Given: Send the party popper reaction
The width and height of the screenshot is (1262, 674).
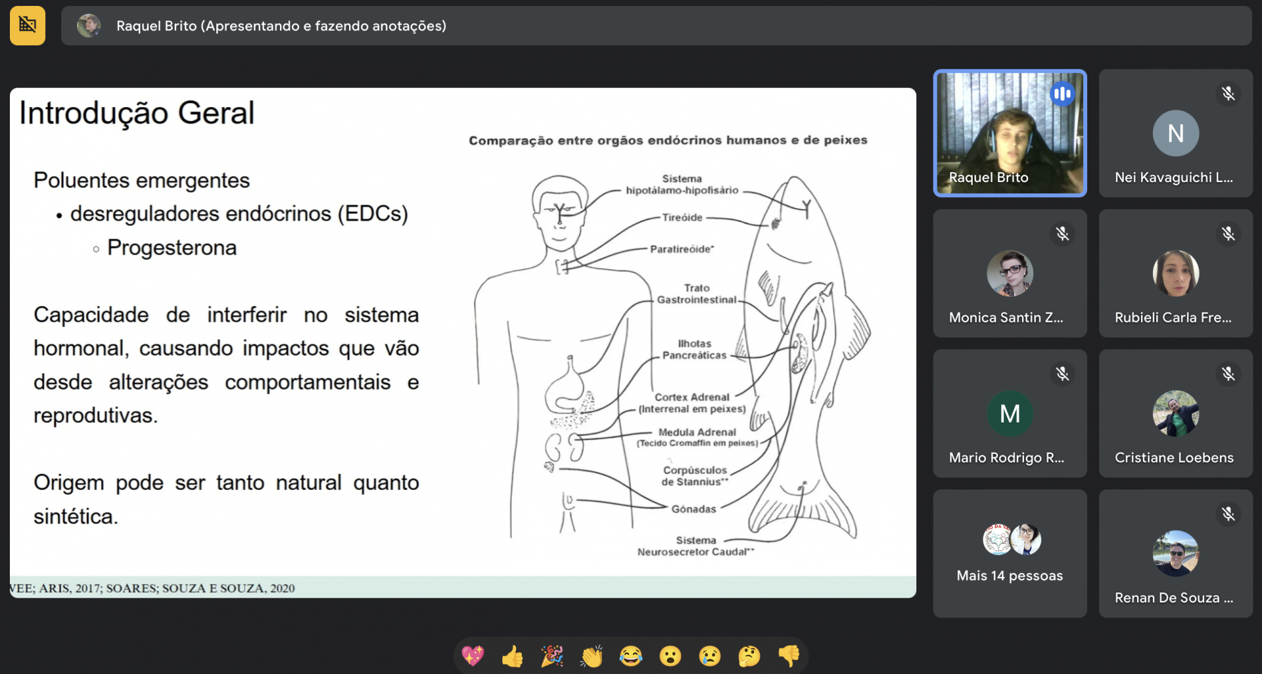Looking at the screenshot, I should [x=551, y=656].
